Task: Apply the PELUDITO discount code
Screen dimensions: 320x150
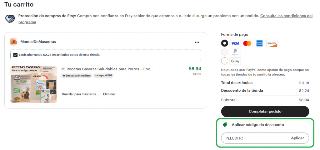Action: tap(297, 138)
